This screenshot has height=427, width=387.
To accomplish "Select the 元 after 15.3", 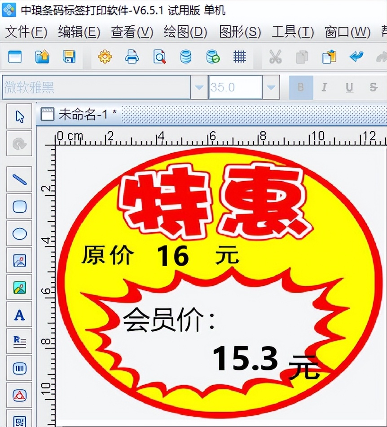I will click(304, 367).
